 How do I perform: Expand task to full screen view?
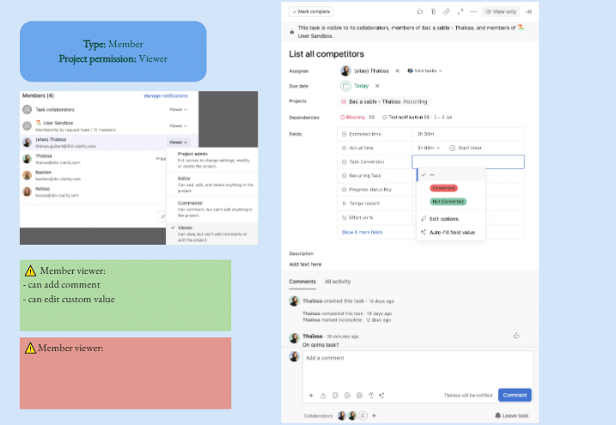click(x=460, y=12)
